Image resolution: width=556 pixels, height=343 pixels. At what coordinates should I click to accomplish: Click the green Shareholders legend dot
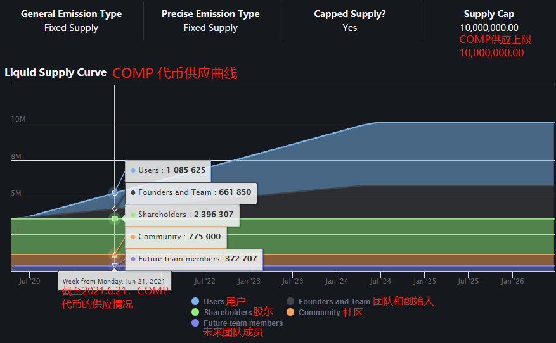pos(195,313)
